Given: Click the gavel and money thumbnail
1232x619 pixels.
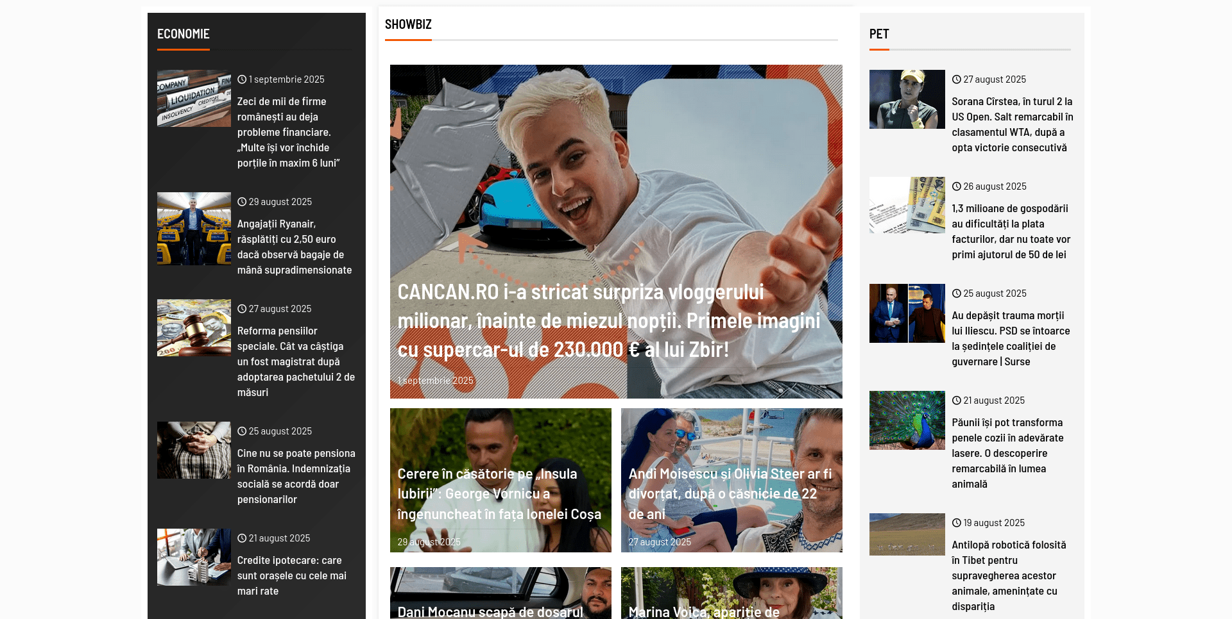Looking at the screenshot, I should click(194, 327).
